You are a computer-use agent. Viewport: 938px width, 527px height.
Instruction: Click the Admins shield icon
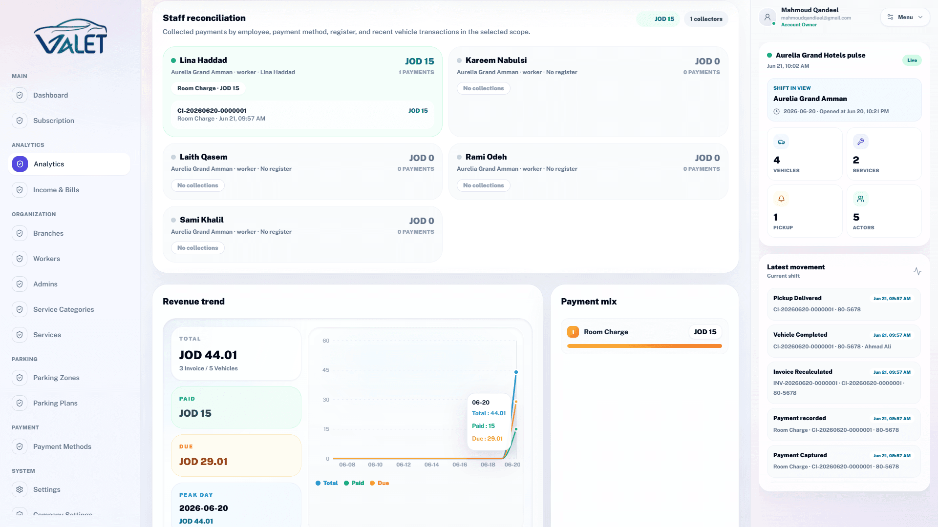(x=20, y=284)
